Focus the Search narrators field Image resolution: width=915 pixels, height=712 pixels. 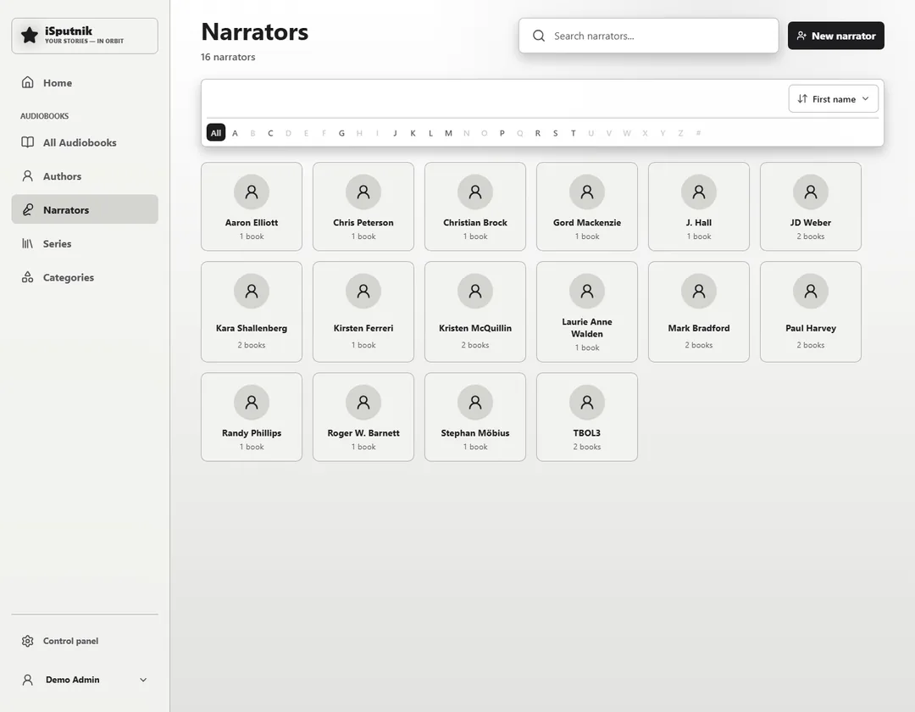coord(648,36)
